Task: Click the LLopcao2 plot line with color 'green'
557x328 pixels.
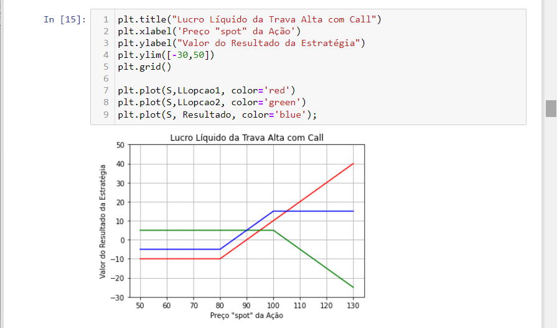Action: pyautogui.click(x=212, y=102)
